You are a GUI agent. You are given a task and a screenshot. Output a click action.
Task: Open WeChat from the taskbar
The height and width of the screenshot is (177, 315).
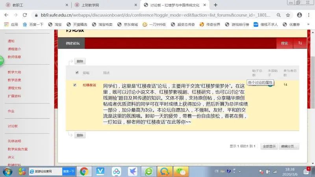pos(180,171)
